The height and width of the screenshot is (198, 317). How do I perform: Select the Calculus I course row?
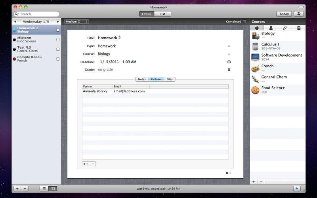coord(278,46)
